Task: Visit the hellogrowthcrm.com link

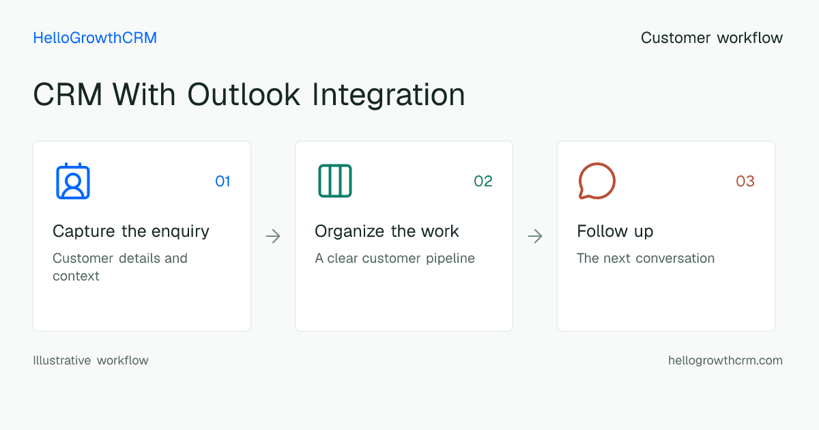Action: pyautogui.click(x=725, y=360)
